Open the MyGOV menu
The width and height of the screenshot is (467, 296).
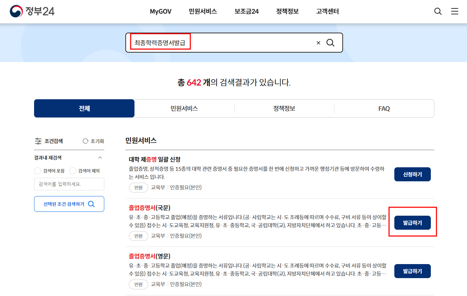160,11
